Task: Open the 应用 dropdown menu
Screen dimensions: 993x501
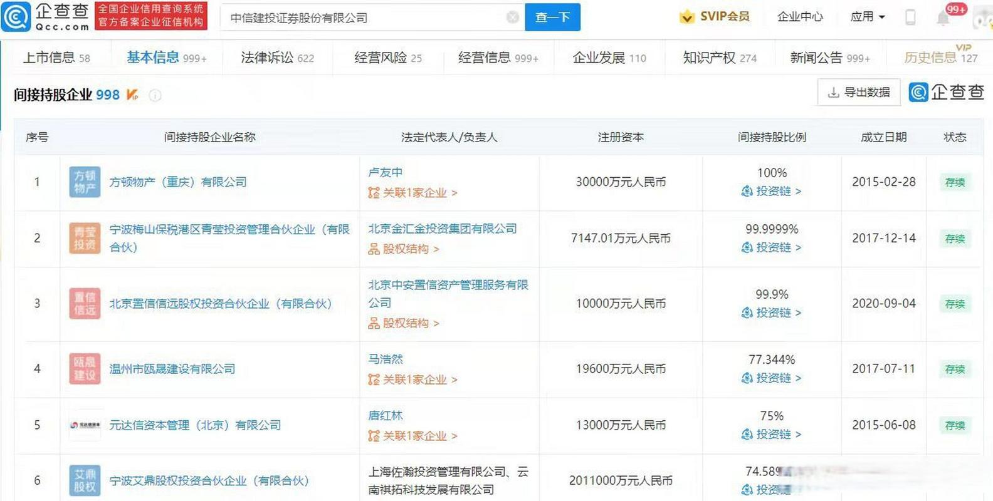Action: [x=868, y=17]
